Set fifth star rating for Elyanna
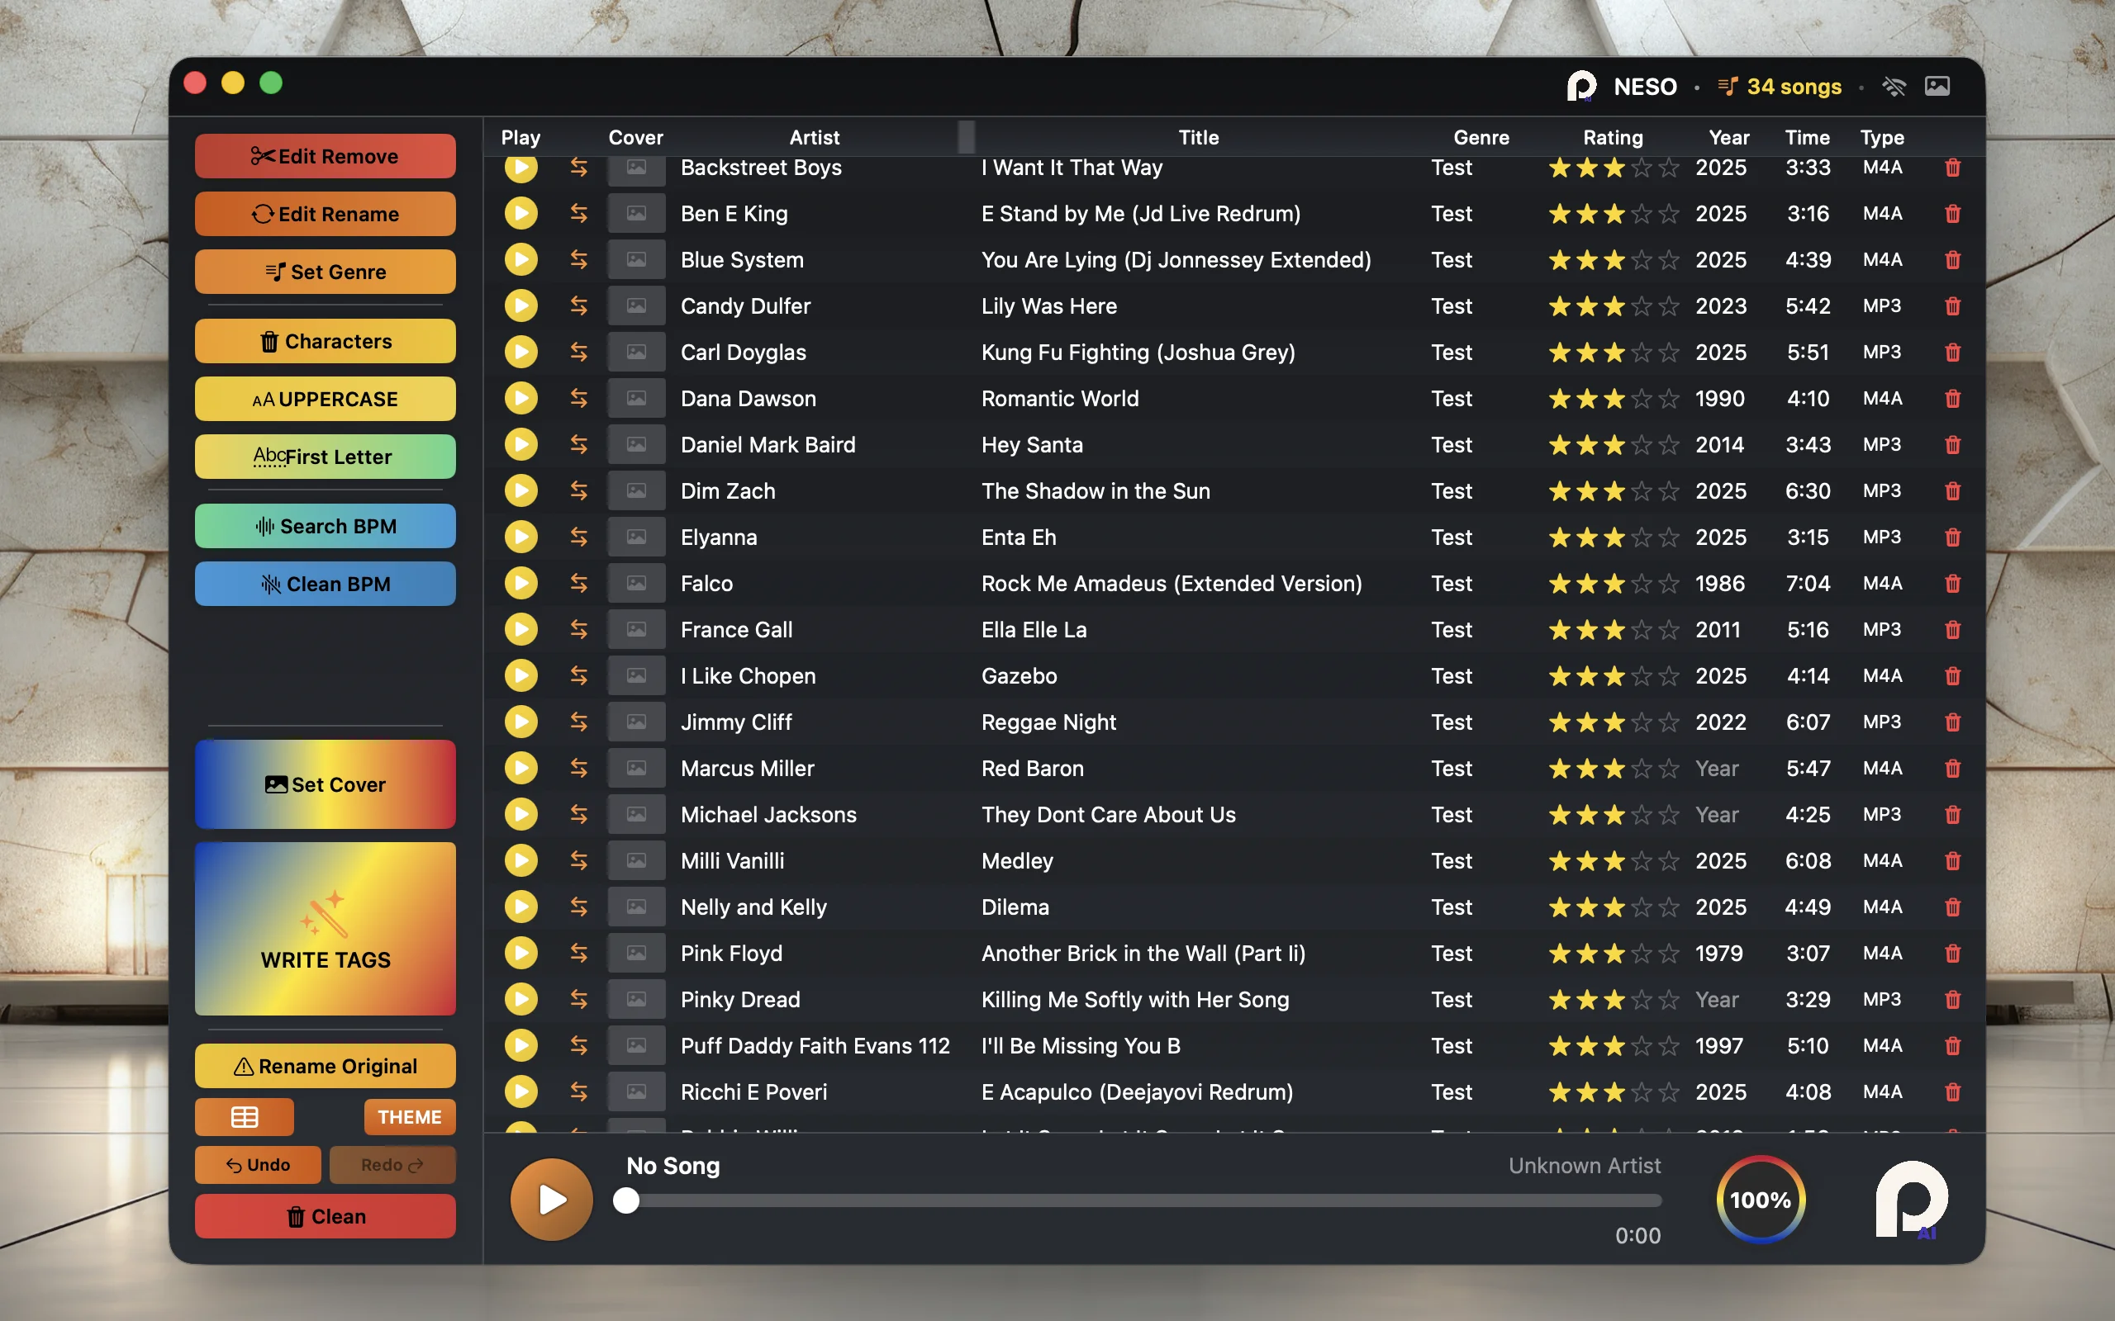The image size is (2115, 1321). (1668, 537)
